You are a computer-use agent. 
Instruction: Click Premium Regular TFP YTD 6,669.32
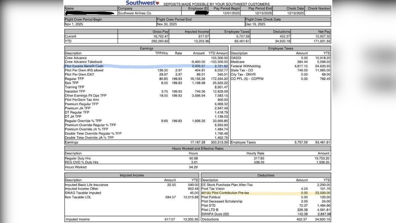pos(221,104)
